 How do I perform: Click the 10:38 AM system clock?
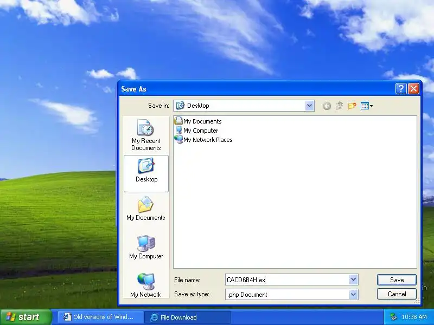414,317
